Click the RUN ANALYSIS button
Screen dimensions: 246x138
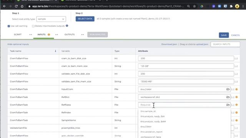click(x=98, y=34)
